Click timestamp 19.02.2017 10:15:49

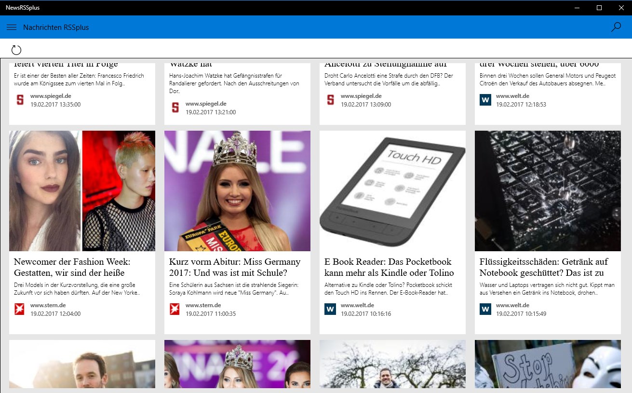[521, 314]
